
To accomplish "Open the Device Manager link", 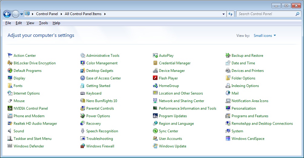I will 172,71.
